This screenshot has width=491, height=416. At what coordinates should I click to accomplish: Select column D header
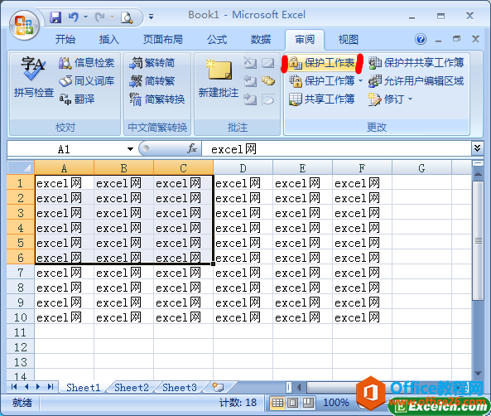(243, 168)
